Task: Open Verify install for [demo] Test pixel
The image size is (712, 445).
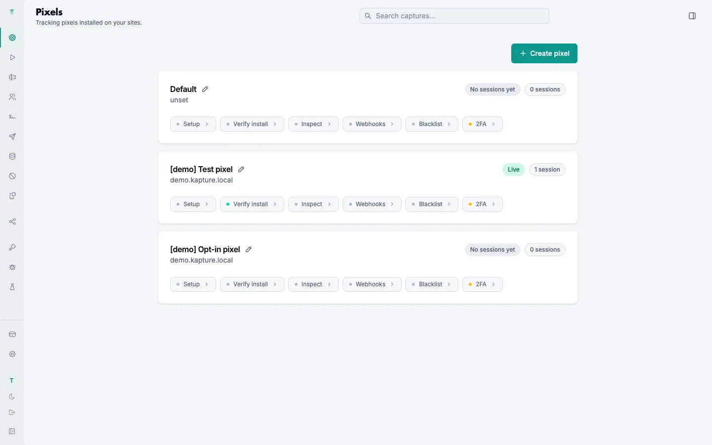Action: 252,204
